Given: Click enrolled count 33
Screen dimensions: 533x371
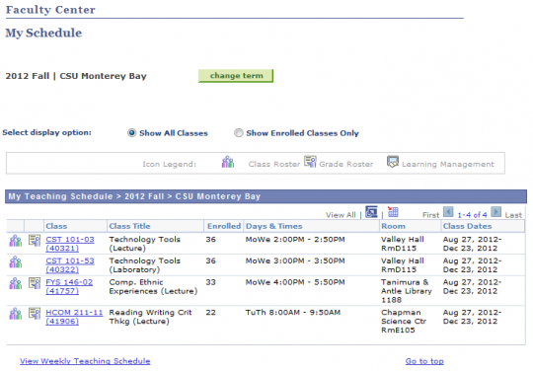Looking at the screenshot, I should [x=211, y=282].
